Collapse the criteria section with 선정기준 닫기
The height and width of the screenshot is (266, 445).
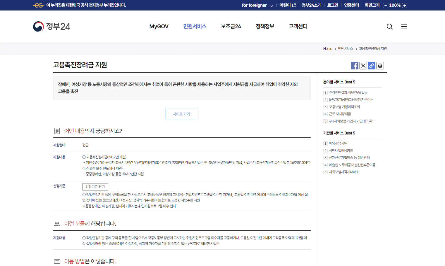tap(95, 187)
